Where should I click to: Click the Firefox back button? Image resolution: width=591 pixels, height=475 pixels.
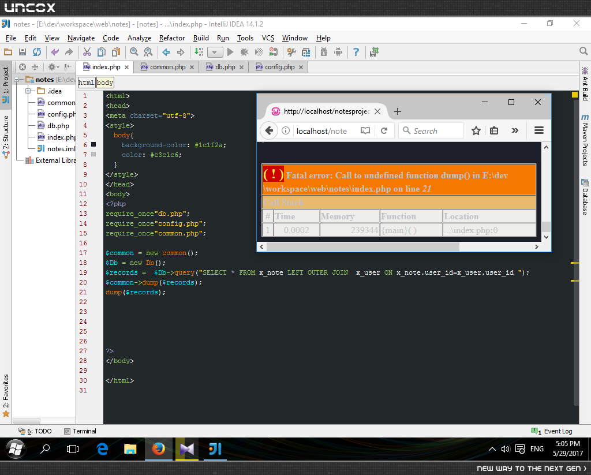click(x=269, y=130)
